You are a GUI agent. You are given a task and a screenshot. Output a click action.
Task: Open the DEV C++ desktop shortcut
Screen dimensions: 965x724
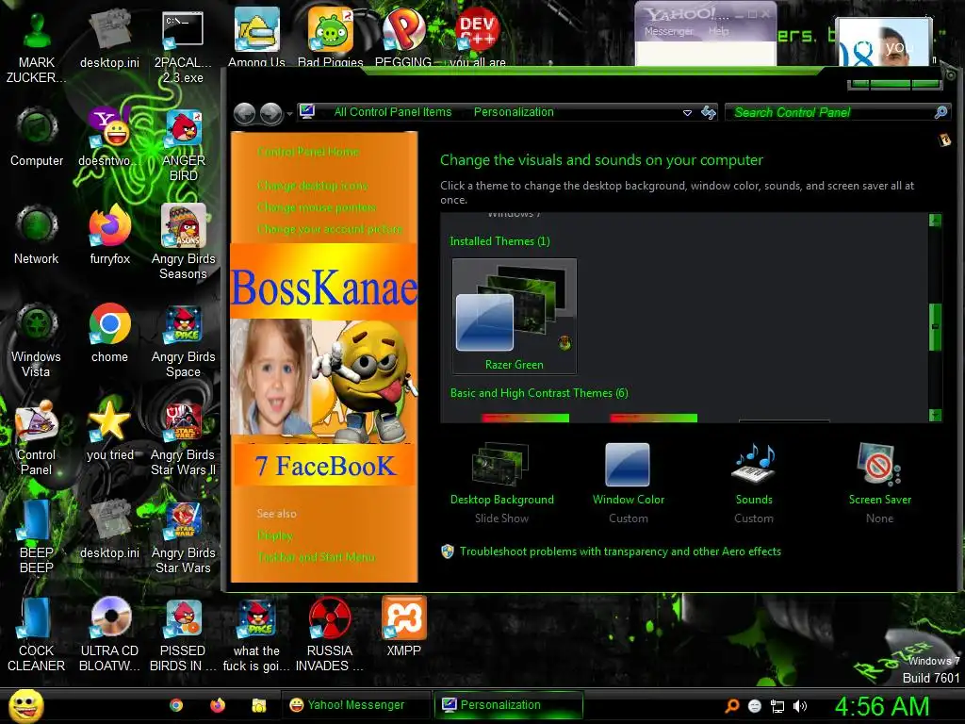[478, 37]
